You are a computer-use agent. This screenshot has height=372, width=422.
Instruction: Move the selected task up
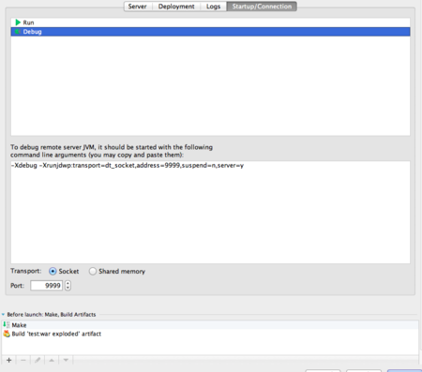(x=52, y=360)
